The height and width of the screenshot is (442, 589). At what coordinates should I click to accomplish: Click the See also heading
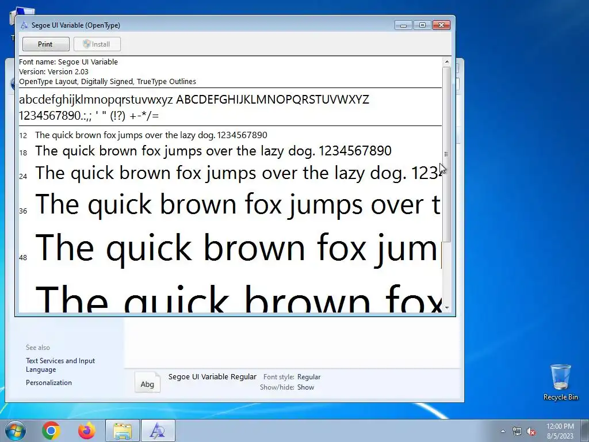pos(38,348)
